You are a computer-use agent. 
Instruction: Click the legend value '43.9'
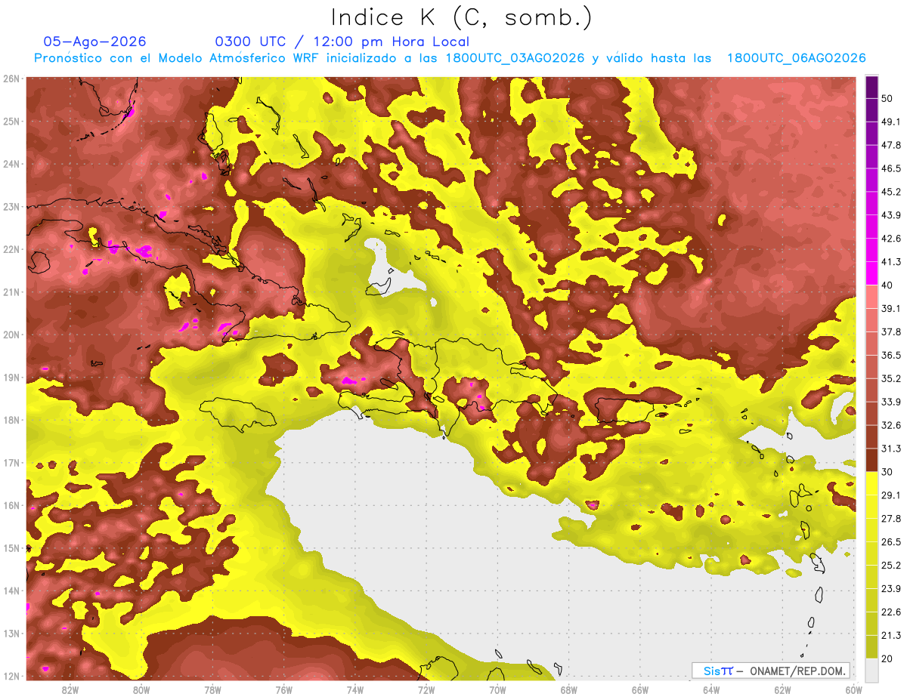(x=892, y=214)
